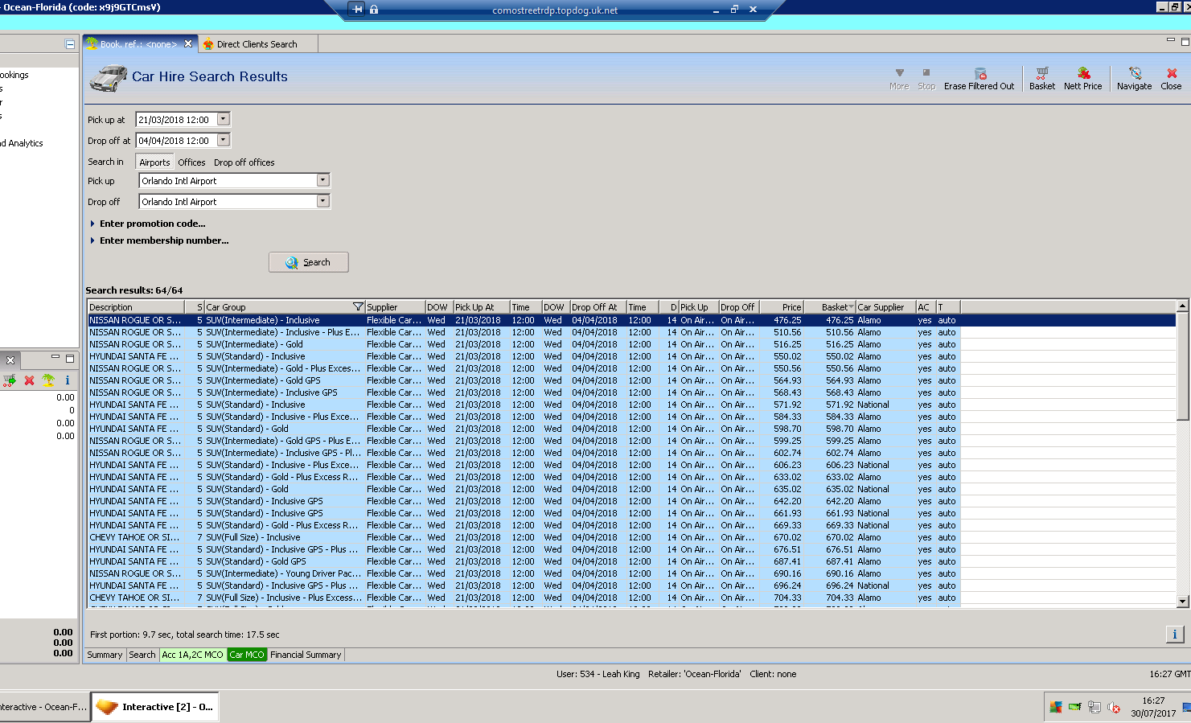Close the search results via red Close icon

coord(1172,73)
